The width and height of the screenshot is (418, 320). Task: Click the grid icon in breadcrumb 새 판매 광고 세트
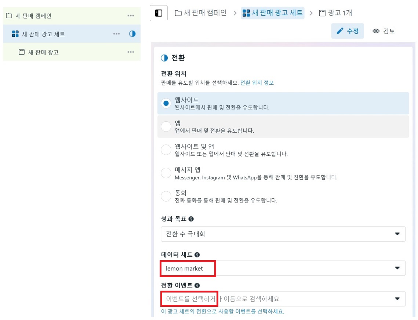pyautogui.click(x=246, y=13)
